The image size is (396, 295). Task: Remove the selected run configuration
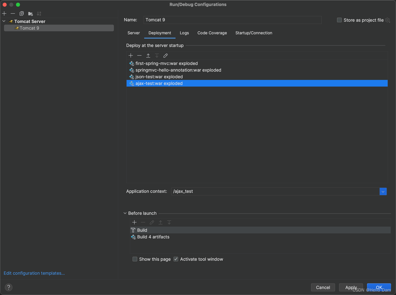coord(13,14)
